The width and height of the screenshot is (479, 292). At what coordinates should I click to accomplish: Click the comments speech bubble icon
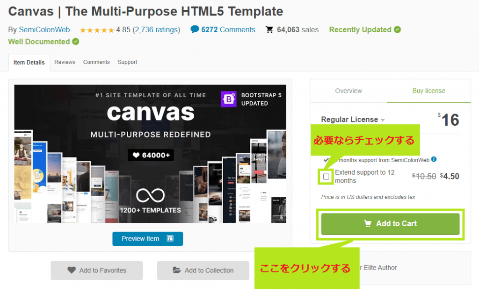tap(195, 29)
